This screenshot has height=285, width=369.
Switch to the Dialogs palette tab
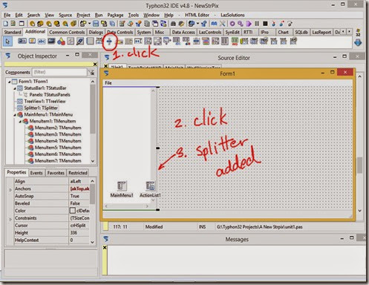(96, 32)
